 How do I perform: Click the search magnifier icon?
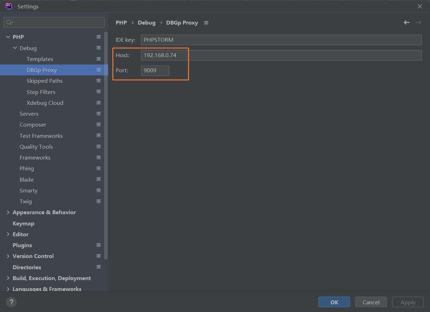(9, 22)
